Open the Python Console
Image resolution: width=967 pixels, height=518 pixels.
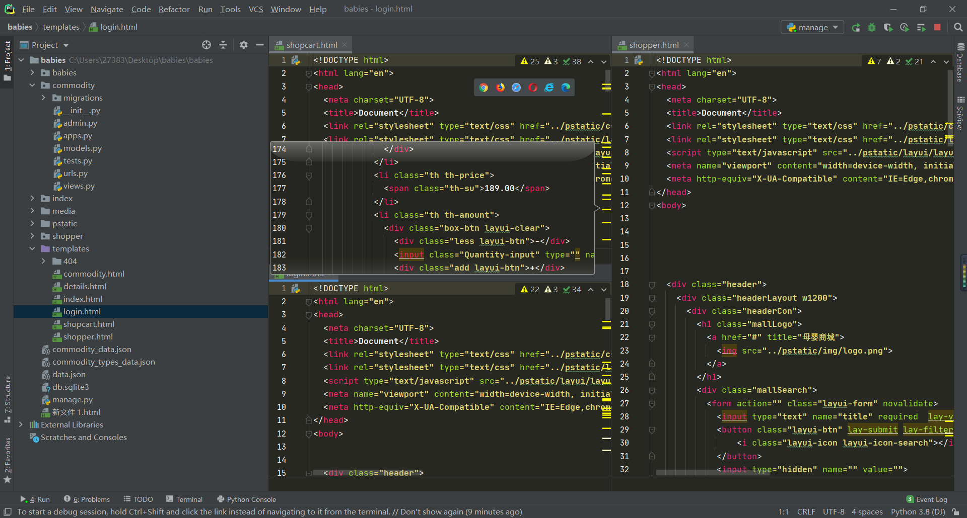[246, 499]
